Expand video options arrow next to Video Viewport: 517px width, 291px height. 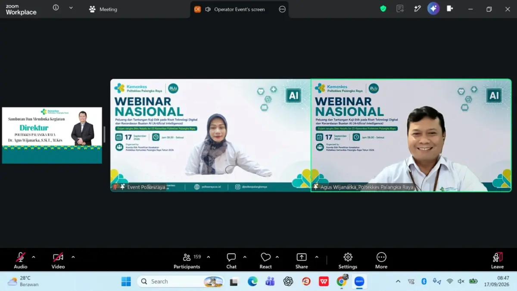[x=73, y=257]
